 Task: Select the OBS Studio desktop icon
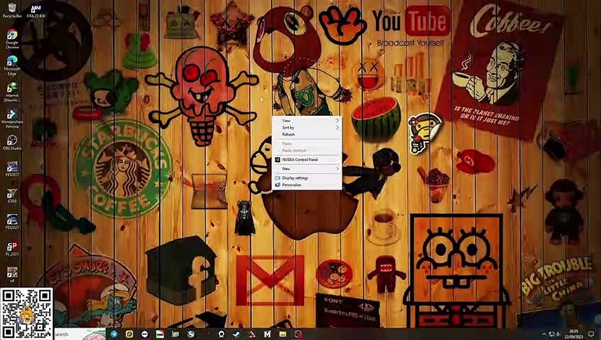point(12,142)
